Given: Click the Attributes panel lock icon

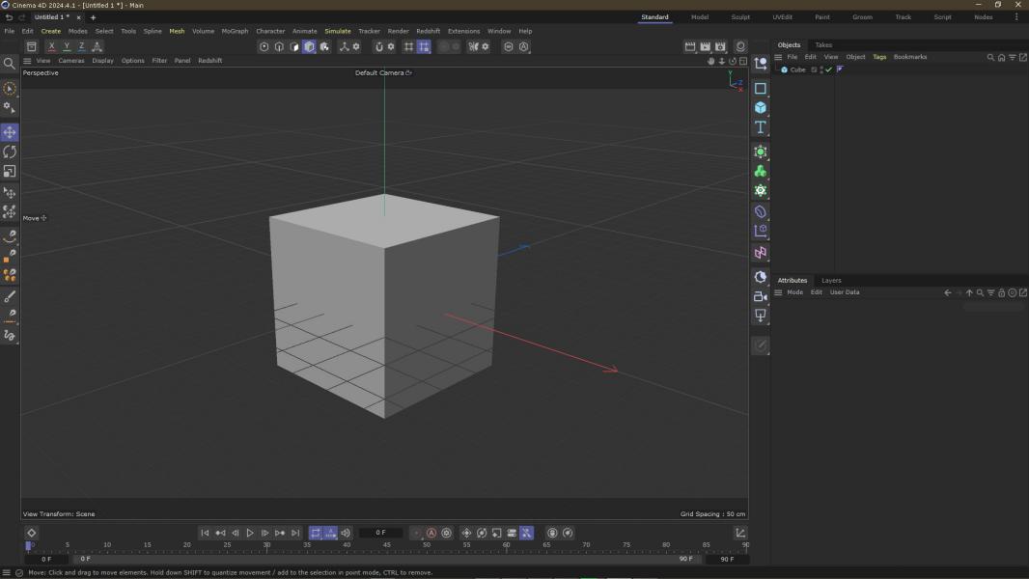Looking at the screenshot, I should (1001, 293).
